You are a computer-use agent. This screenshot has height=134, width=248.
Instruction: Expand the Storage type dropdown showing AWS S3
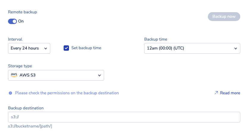tap(56, 75)
